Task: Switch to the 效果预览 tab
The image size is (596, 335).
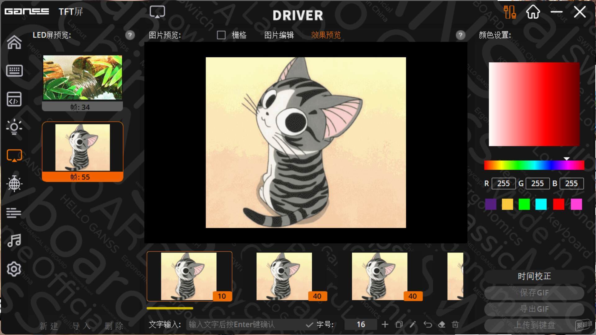Action: tap(326, 35)
